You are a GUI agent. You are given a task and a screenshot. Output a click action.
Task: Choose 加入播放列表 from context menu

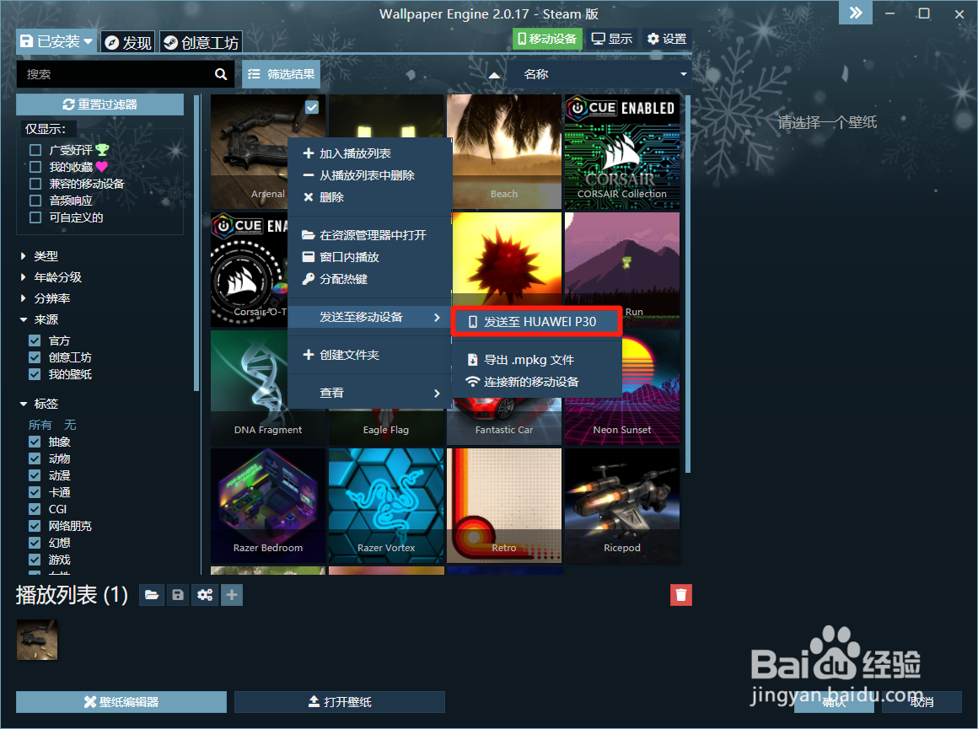coord(369,153)
